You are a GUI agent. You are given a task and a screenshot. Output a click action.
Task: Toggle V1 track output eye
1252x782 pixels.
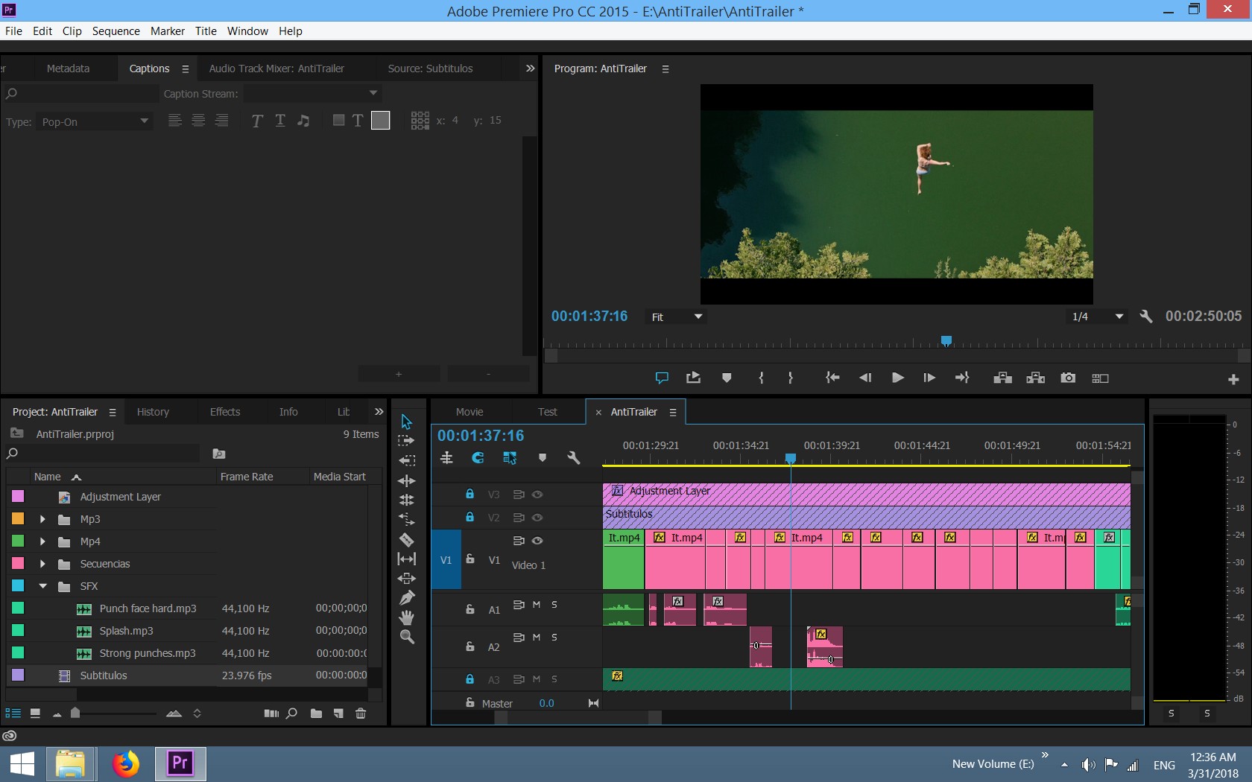[x=537, y=541]
